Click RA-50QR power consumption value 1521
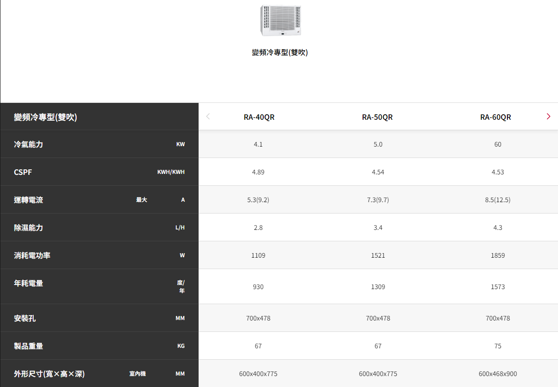Viewport: 558px width, 387px height. click(x=378, y=255)
